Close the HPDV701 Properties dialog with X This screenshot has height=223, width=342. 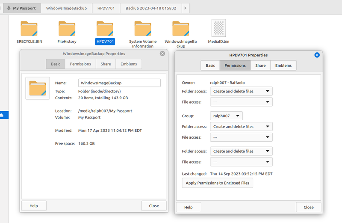[x=317, y=55]
